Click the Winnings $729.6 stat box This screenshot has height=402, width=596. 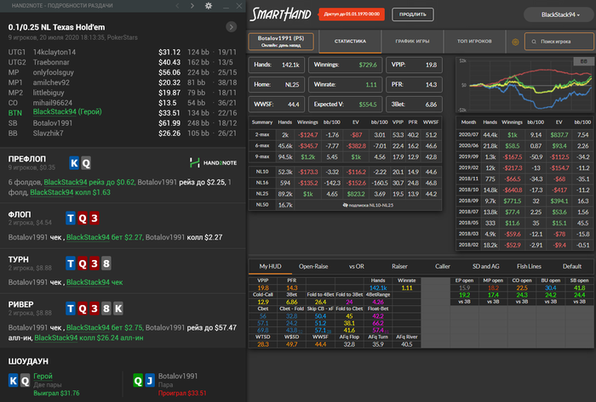[x=345, y=65]
